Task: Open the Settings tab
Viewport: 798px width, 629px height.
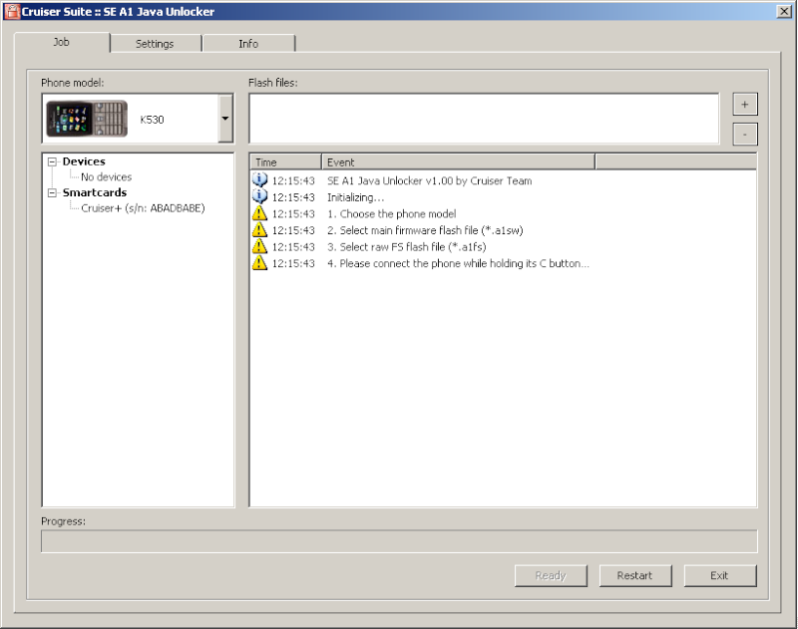Action: (x=155, y=44)
